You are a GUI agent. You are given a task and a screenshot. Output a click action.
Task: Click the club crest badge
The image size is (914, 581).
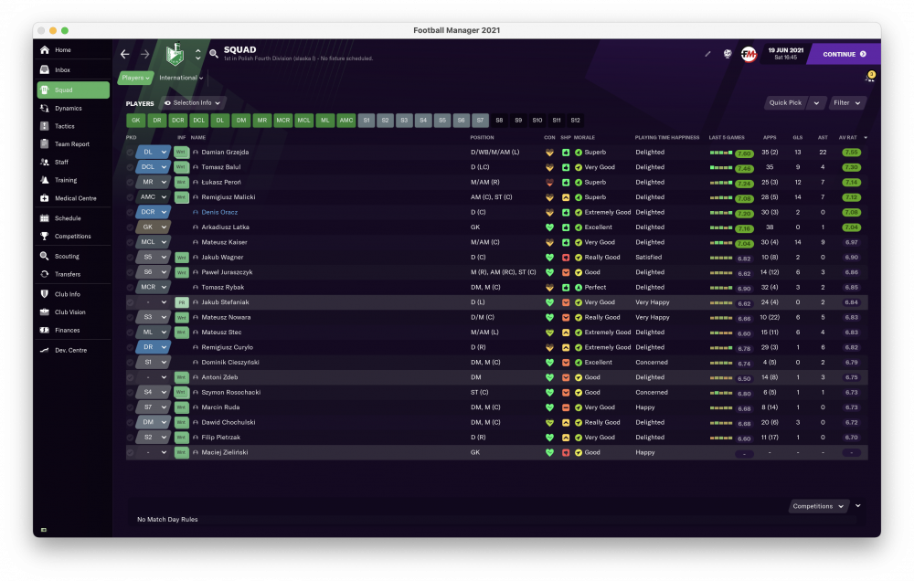coord(175,55)
